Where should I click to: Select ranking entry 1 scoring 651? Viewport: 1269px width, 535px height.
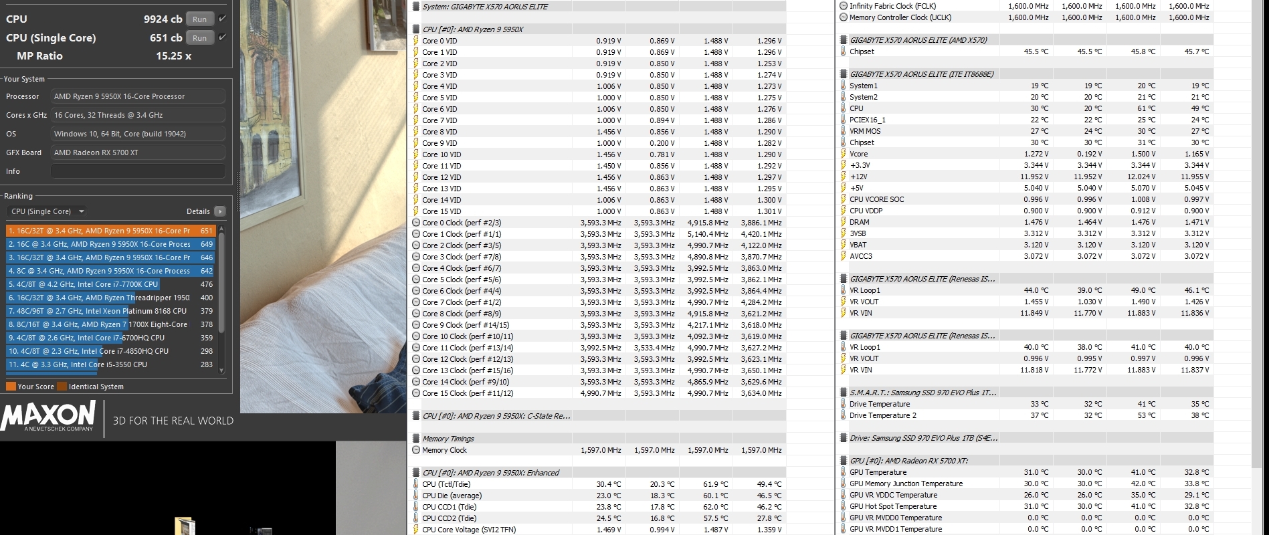pos(110,231)
